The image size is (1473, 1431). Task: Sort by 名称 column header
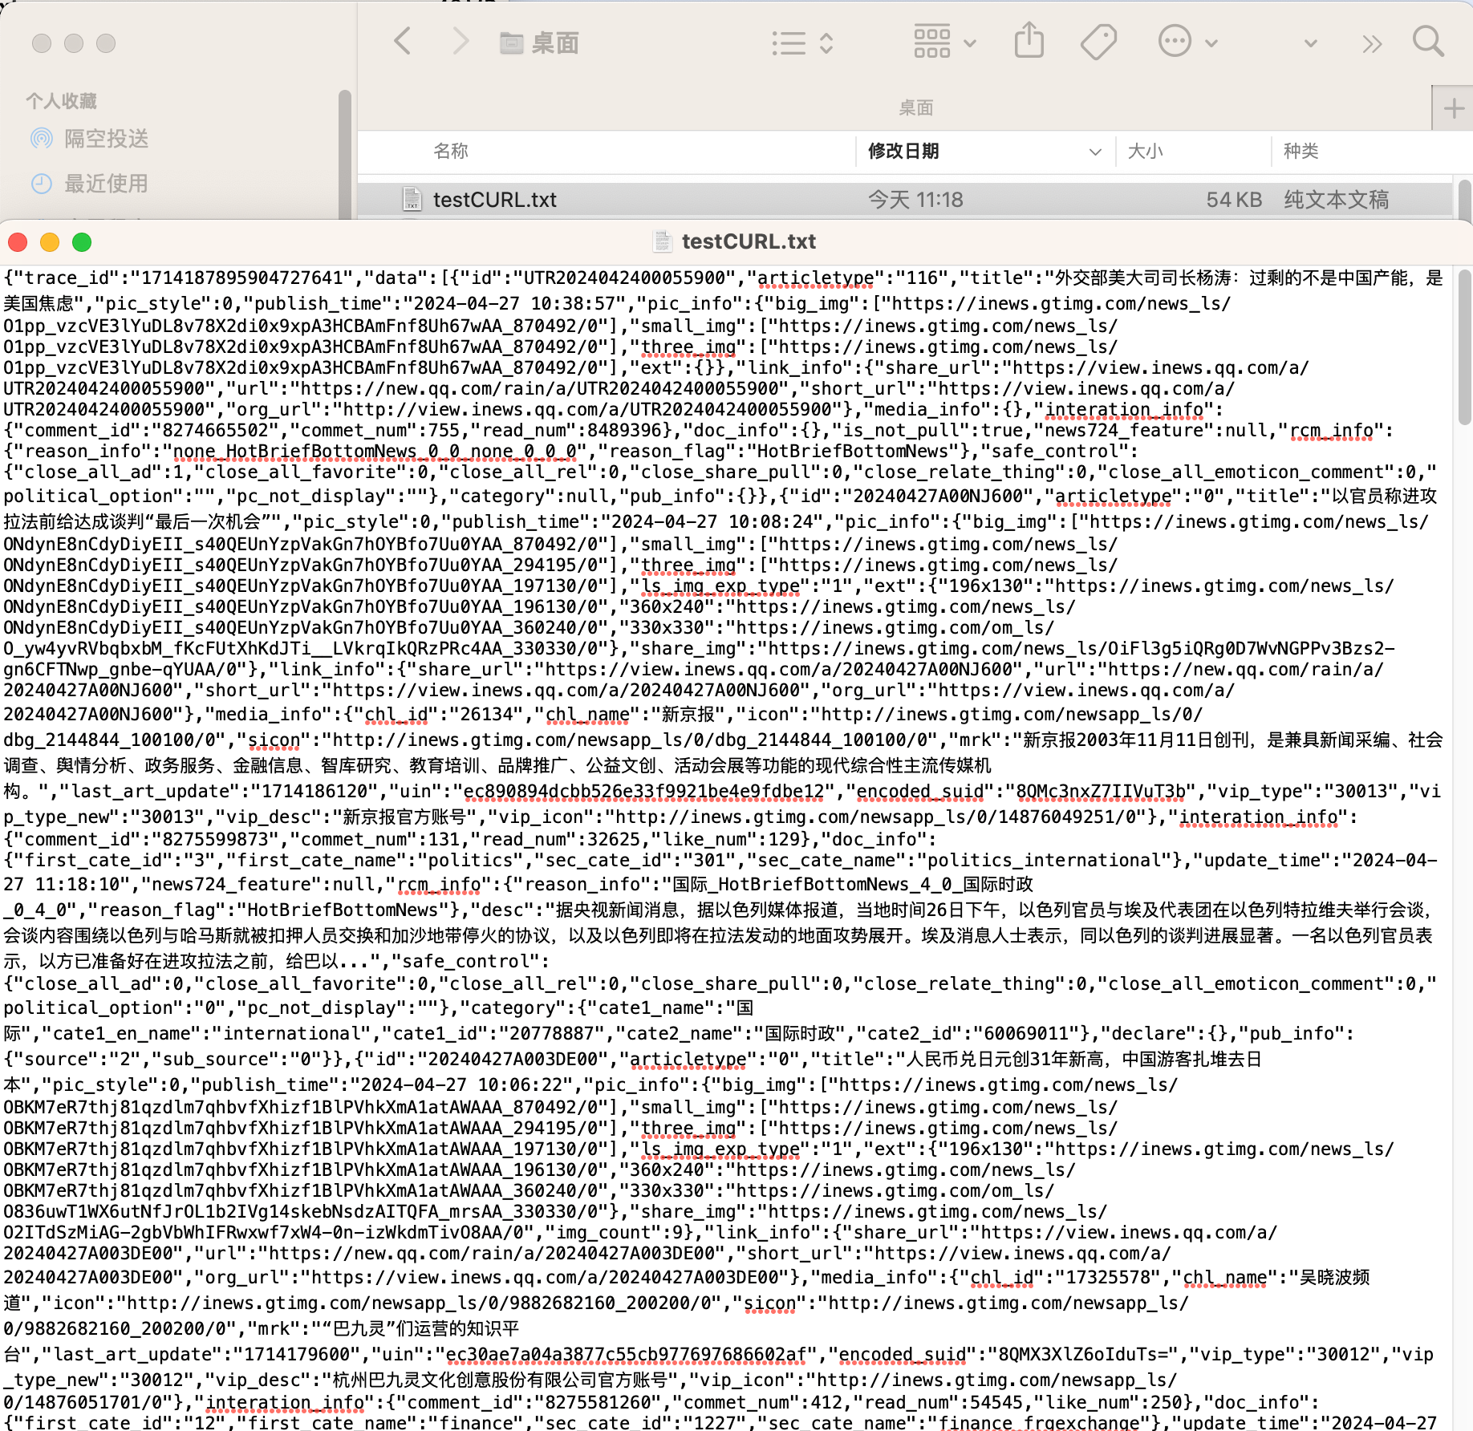coord(451,151)
